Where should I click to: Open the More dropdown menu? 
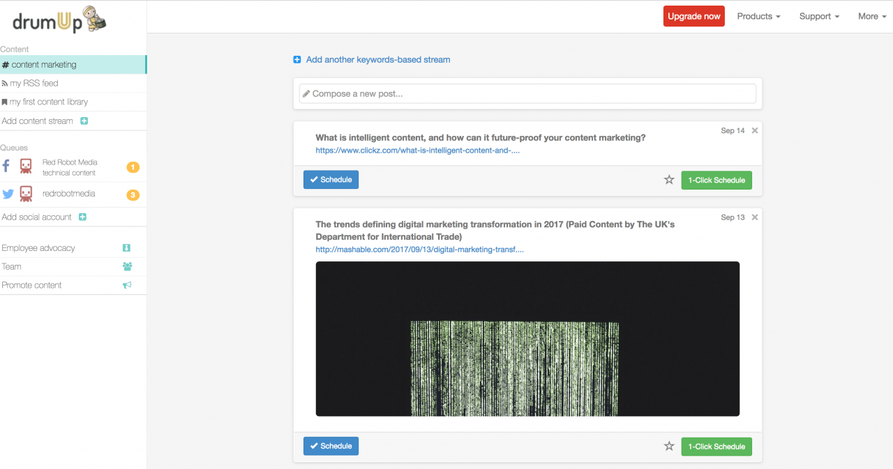tap(872, 16)
